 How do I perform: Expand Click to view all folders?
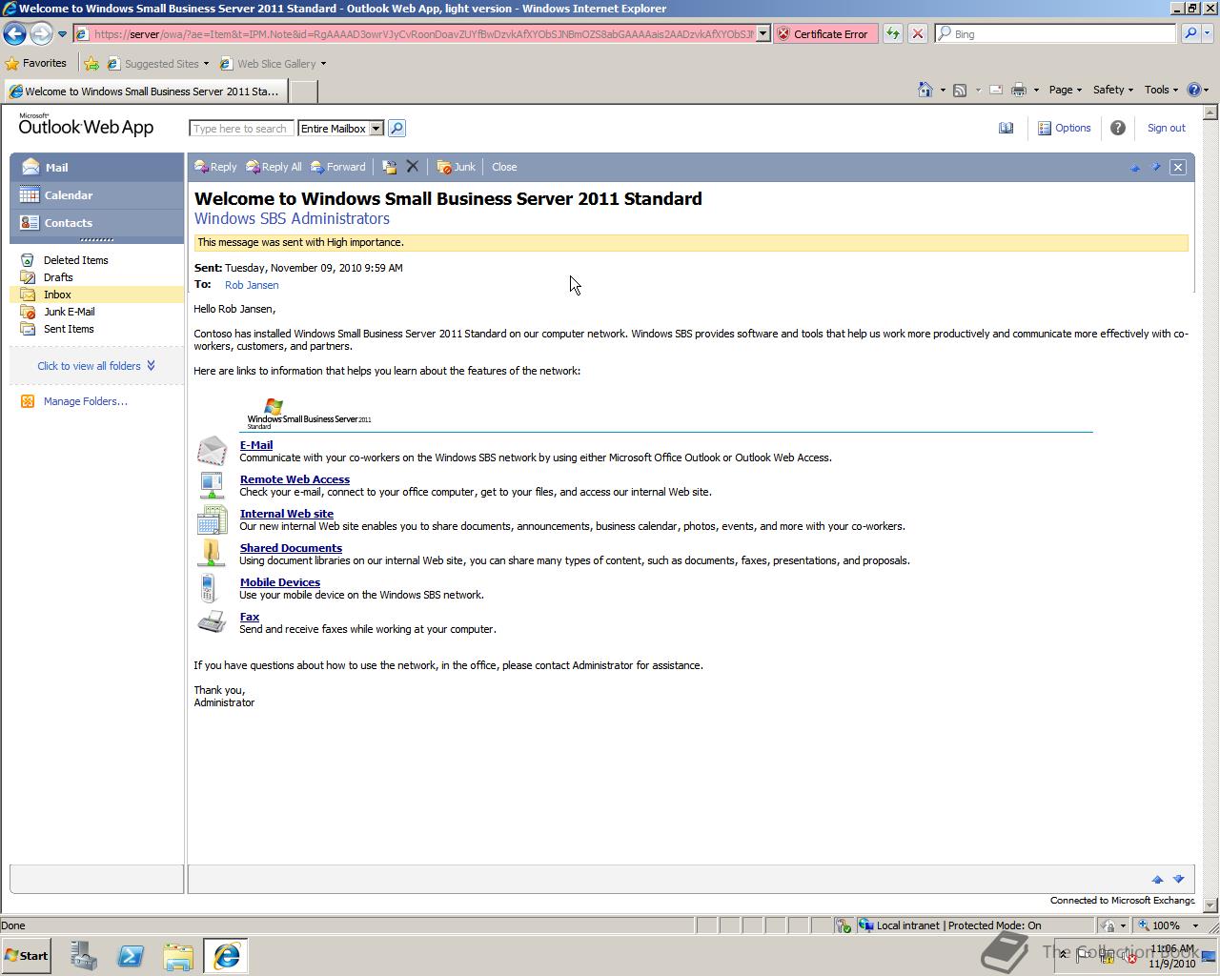click(96, 366)
